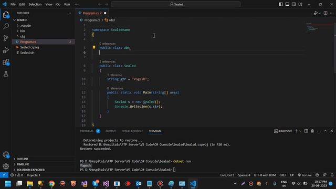Screen dimensions: 336x189
Task: Open File Explorer from taskbar
Action: (x=30, y=184)
